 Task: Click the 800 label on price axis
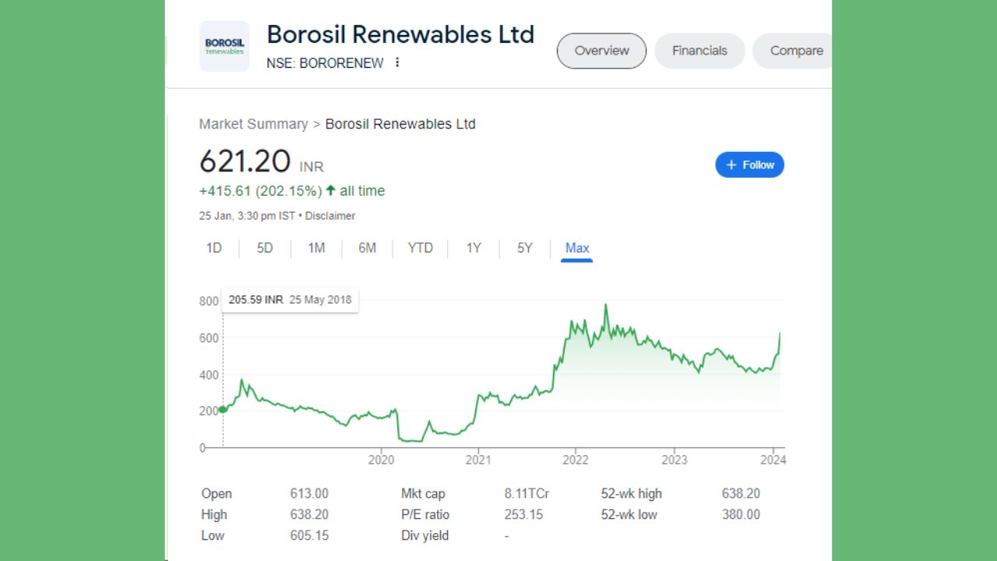[x=209, y=301]
